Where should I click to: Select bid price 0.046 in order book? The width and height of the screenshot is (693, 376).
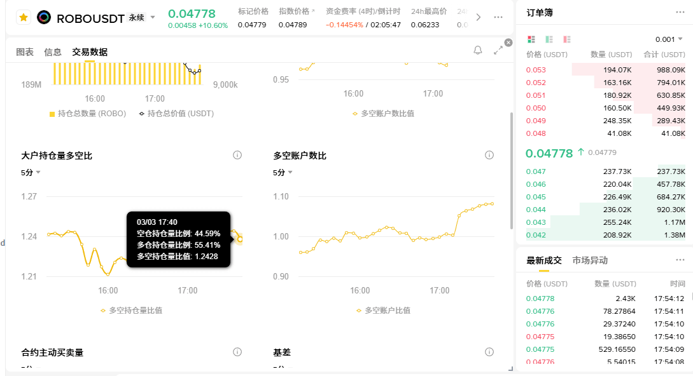click(x=536, y=184)
